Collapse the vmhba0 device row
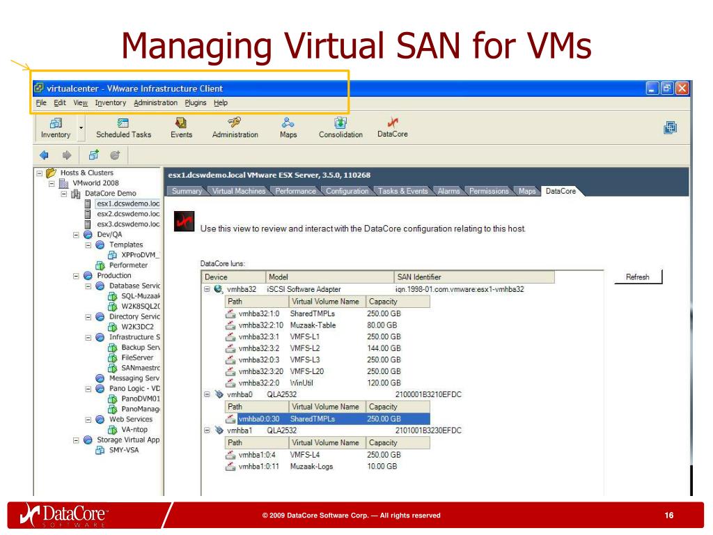 (207, 394)
